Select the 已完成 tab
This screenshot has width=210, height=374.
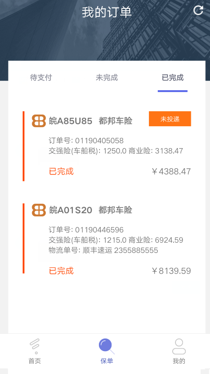[x=173, y=78]
